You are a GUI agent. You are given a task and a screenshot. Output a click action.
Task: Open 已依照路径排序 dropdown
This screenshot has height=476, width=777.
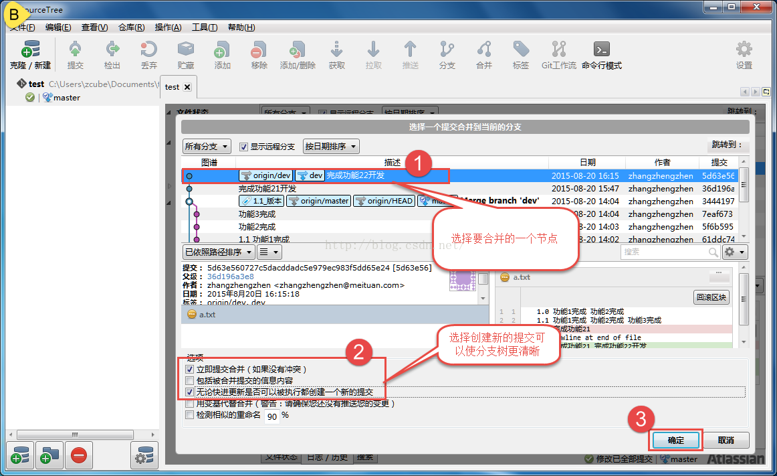coord(219,252)
